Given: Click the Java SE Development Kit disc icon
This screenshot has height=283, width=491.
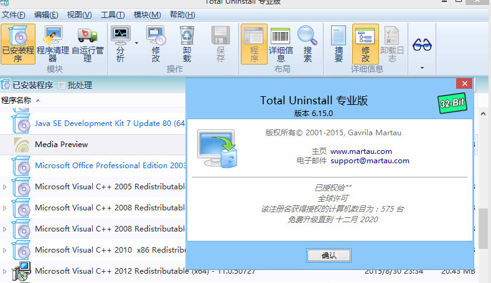Looking at the screenshot, I should point(21,124).
